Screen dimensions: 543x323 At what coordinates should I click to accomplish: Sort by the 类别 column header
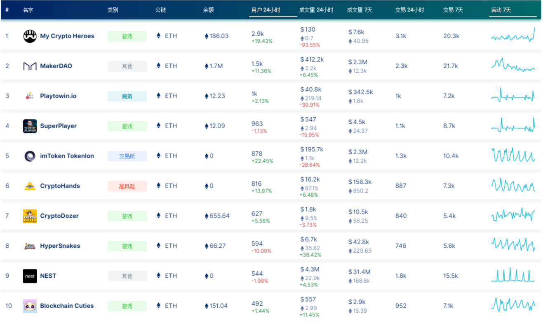[113, 10]
